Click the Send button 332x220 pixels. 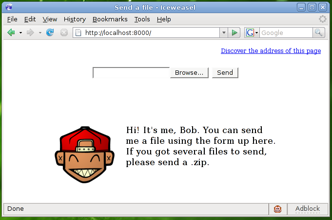click(x=225, y=72)
